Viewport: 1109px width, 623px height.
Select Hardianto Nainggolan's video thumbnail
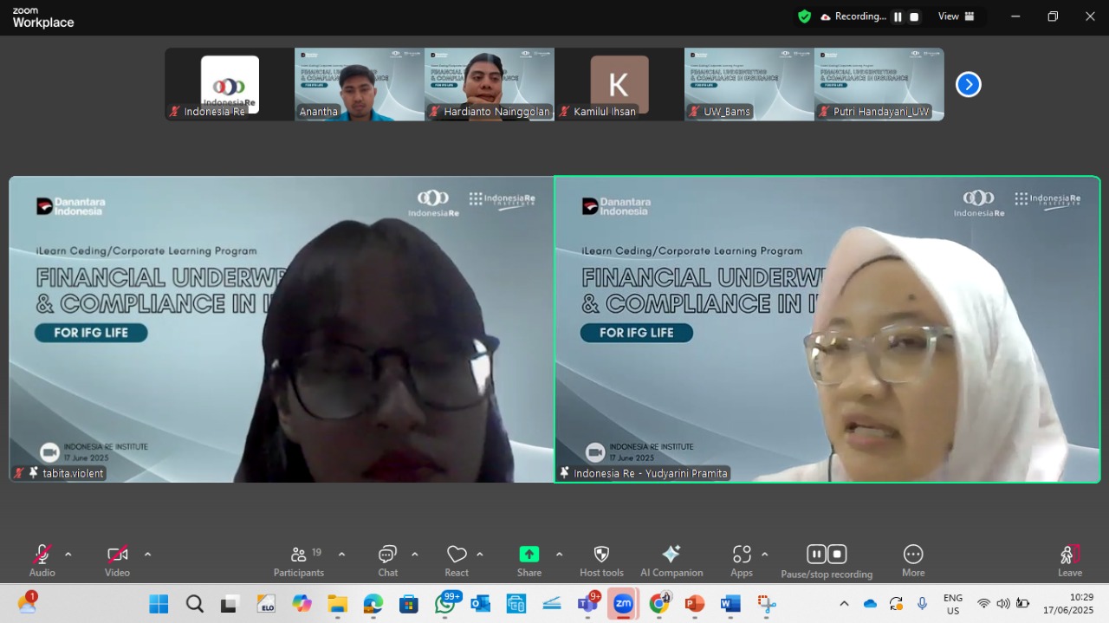pos(490,84)
